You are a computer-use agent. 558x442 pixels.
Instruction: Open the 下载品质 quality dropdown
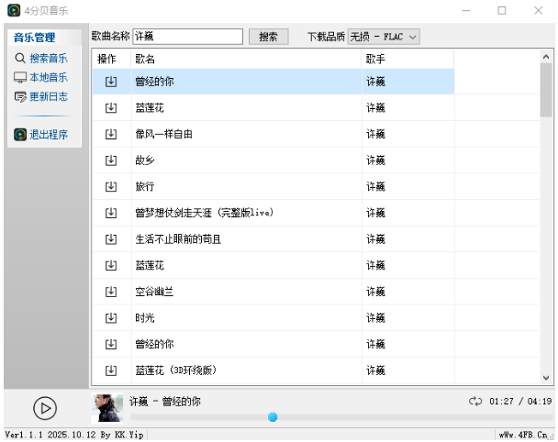tap(383, 37)
